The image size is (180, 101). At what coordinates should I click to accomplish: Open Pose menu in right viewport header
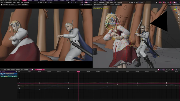[x=115, y=2]
